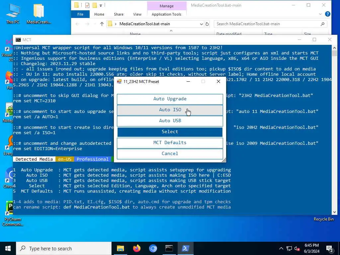Close the 11_23H2 MCT Preset dialog
Viewport: 340px width, 255px height.
coord(218,82)
